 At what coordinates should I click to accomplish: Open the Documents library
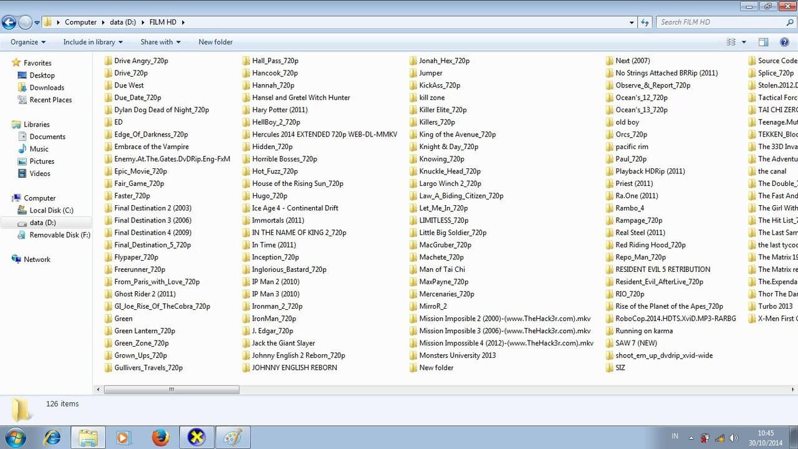pos(47,137)
